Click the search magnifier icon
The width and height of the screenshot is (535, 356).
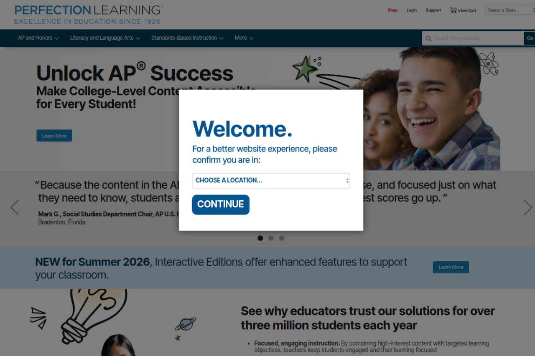click(x=428, y=38)
